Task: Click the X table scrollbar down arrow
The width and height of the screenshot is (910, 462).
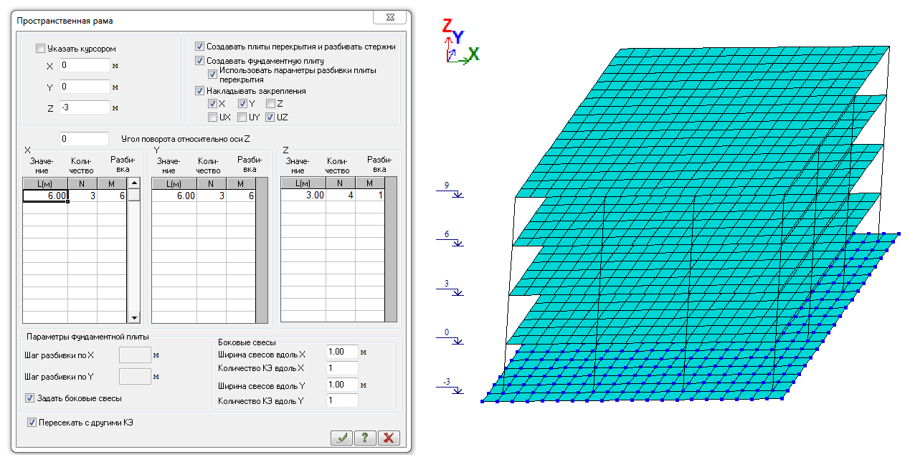Action: pos(133,317)
